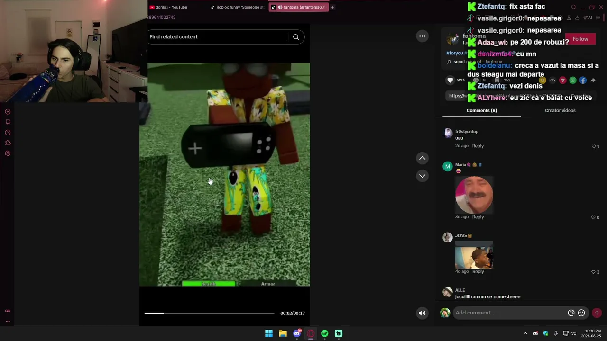
Task: Click the Find related content search field
Action: 218,37
